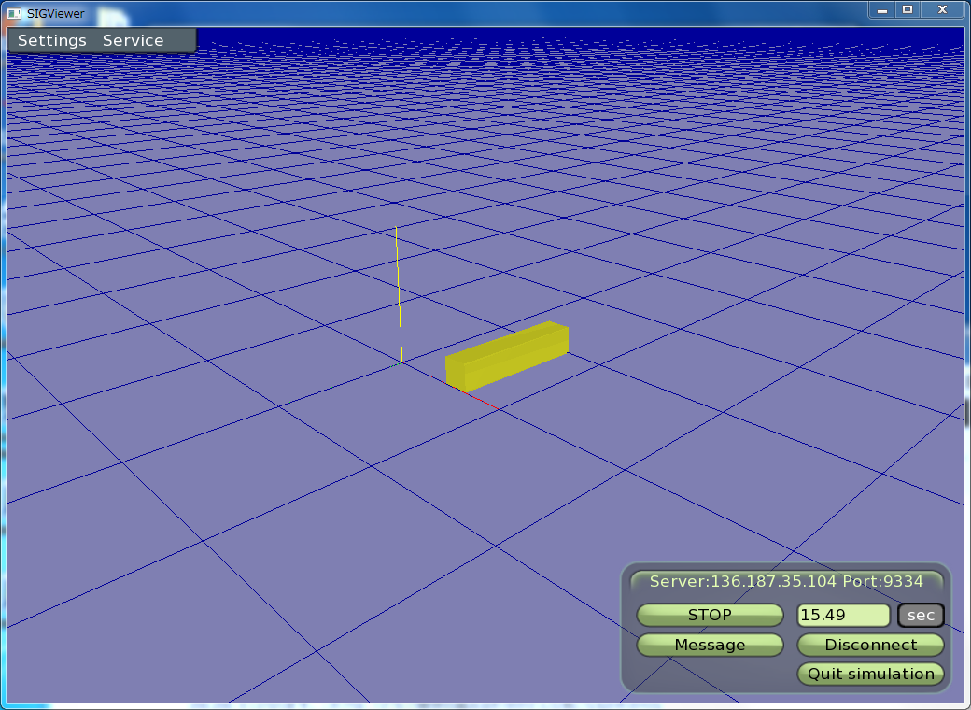Click the Message button
This screenshot has width=971, height=710.
coord(710,645)
